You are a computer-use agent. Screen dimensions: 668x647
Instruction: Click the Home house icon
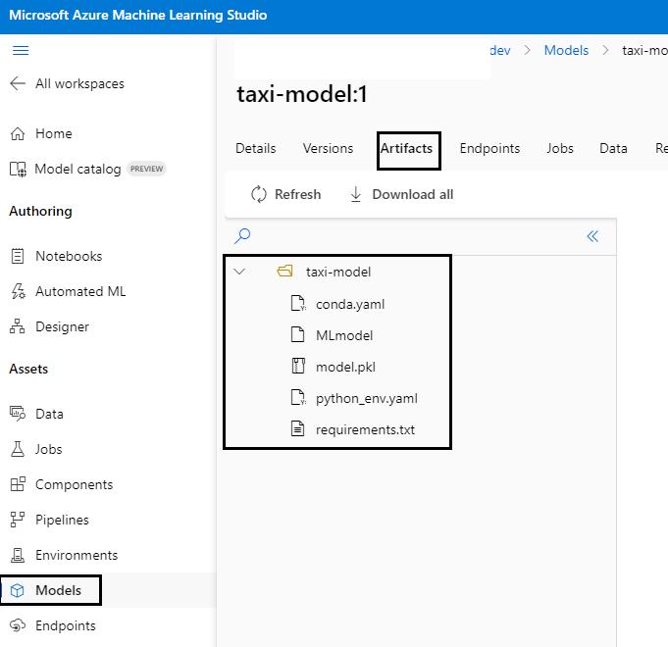(18, 133)
